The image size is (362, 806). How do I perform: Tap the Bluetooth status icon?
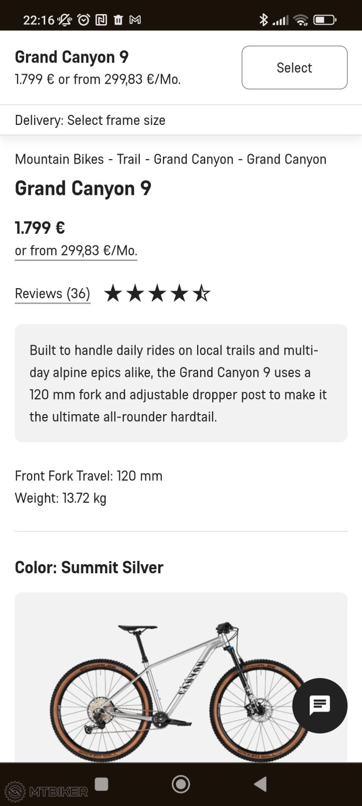click(263, 20)
